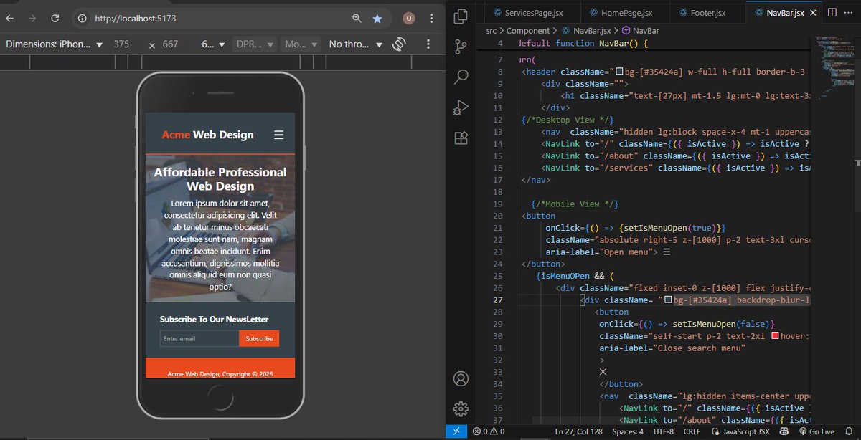Click Ln 27, Col 128 in status bar
861x440 pixels.
578,431
